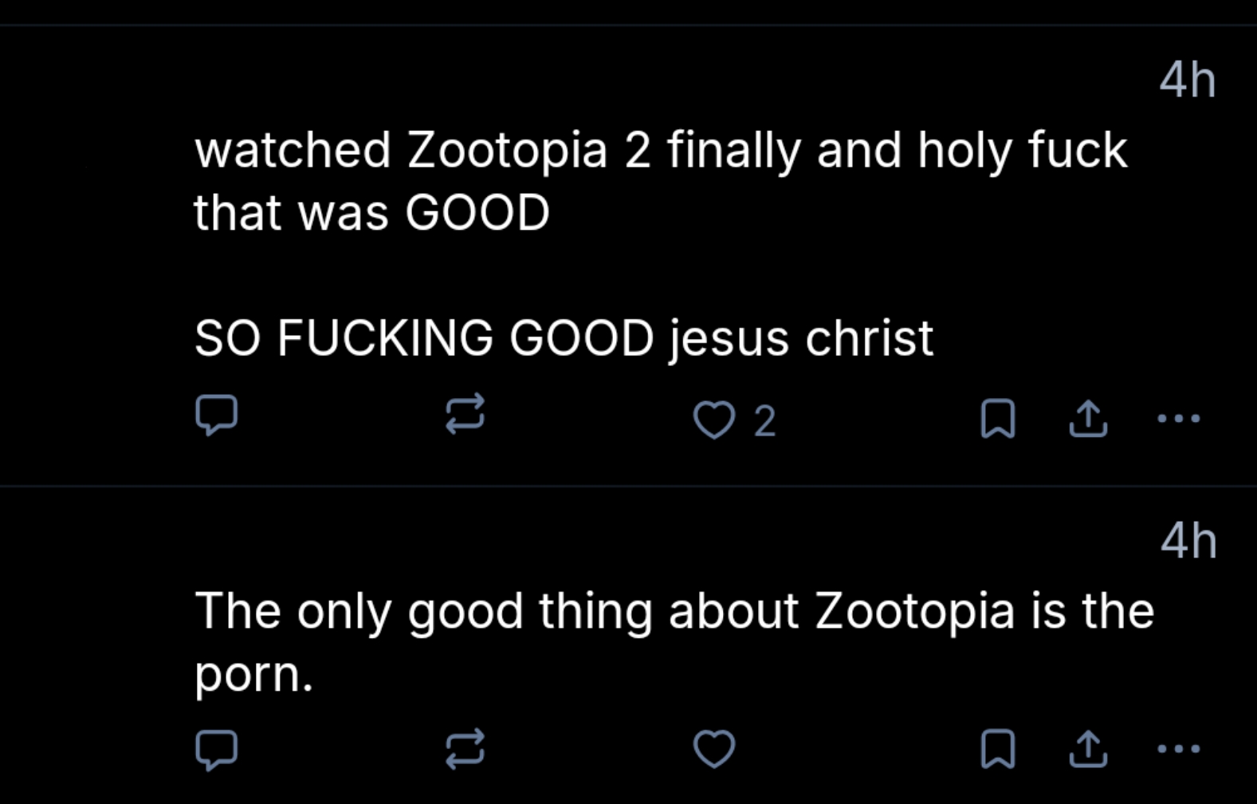Open the post via 'The only good thing' line
This screenshot has height=804, width=1257.
coord(674,612)
